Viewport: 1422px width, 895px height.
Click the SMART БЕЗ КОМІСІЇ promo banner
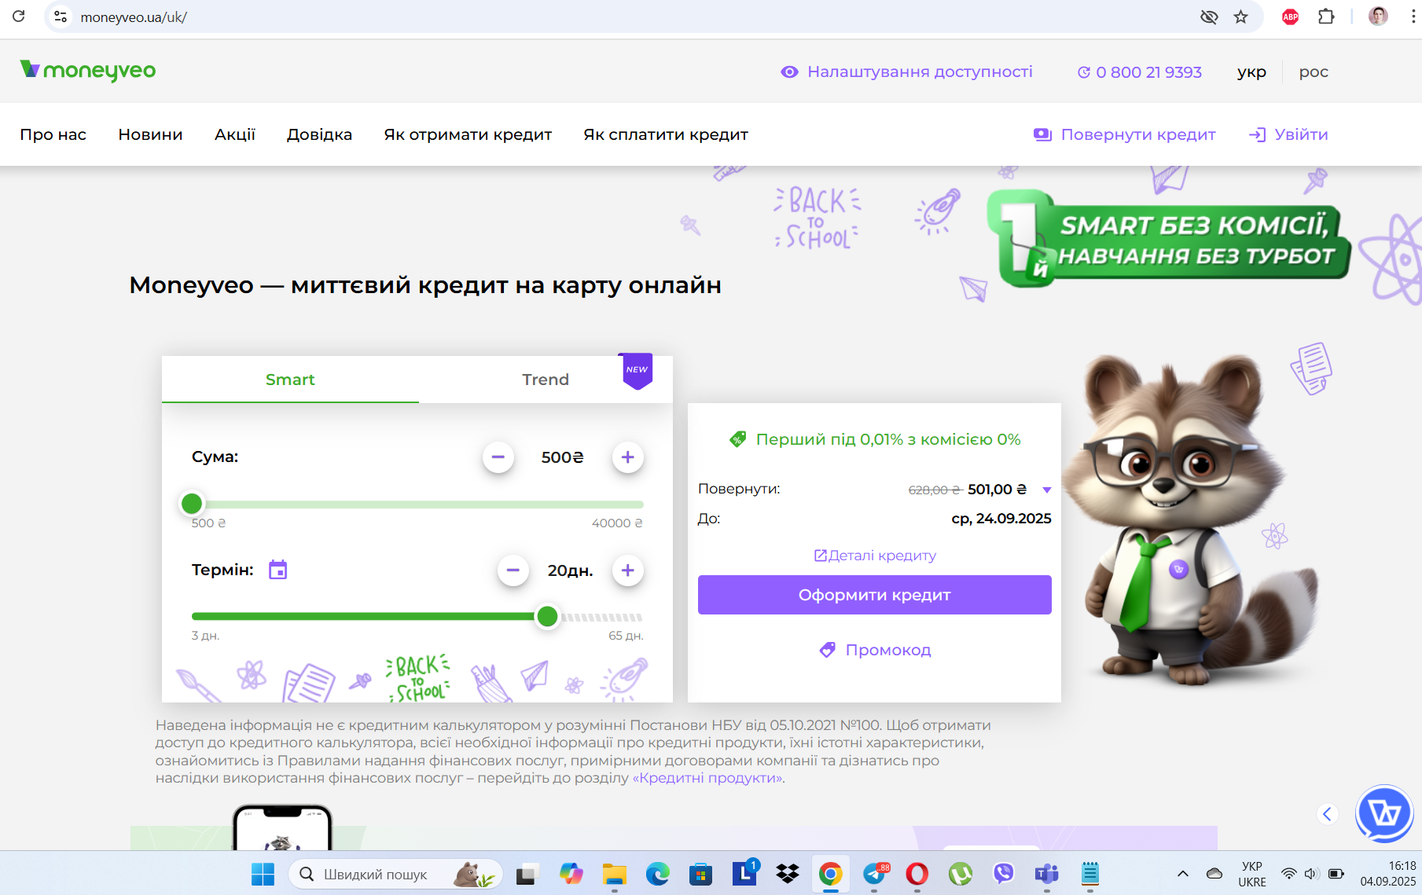[x=1169, y=239]
